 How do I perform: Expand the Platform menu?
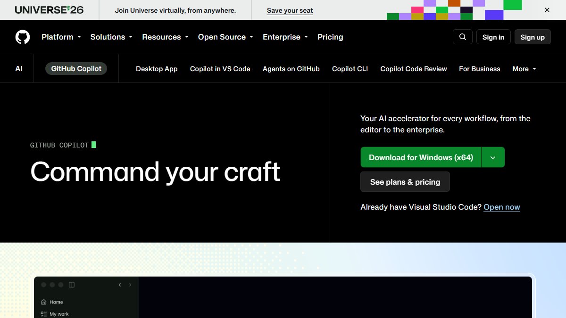pyautogui.click(x=61, y=37)
